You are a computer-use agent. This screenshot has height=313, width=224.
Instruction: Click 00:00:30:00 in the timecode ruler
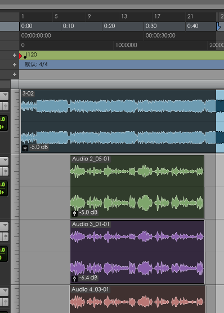coord(160,35)
